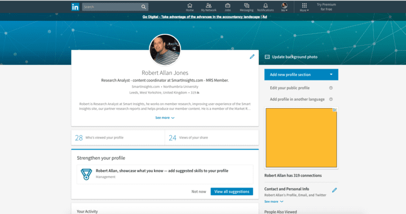
Task: Click Update background photo text
Action: click(295, 57)
